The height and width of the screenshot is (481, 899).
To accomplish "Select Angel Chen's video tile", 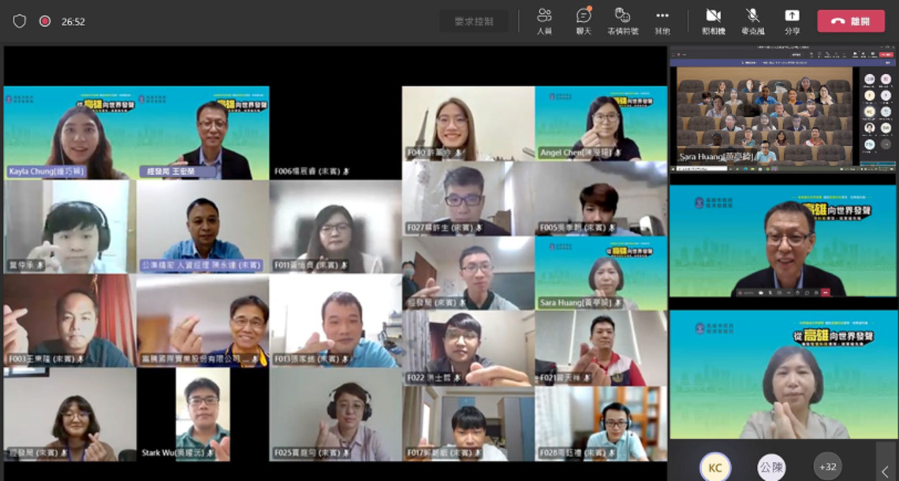I will 601,124.
